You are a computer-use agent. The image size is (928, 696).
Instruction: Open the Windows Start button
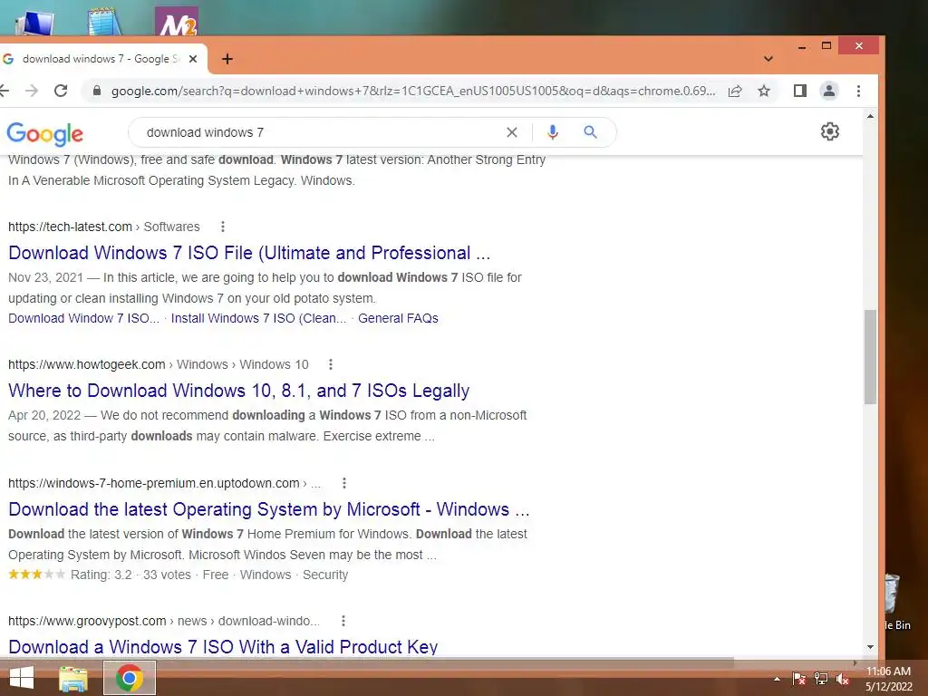tap(22, 678)
